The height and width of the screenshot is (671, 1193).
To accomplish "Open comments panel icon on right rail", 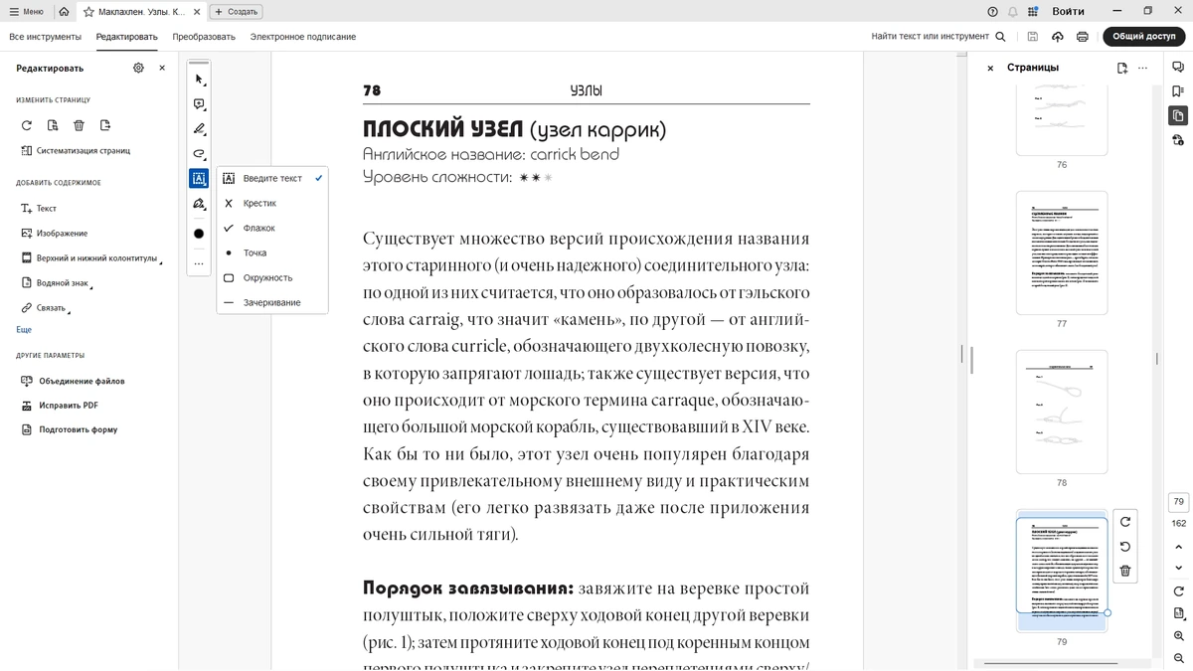I will tap(1178, 67).
